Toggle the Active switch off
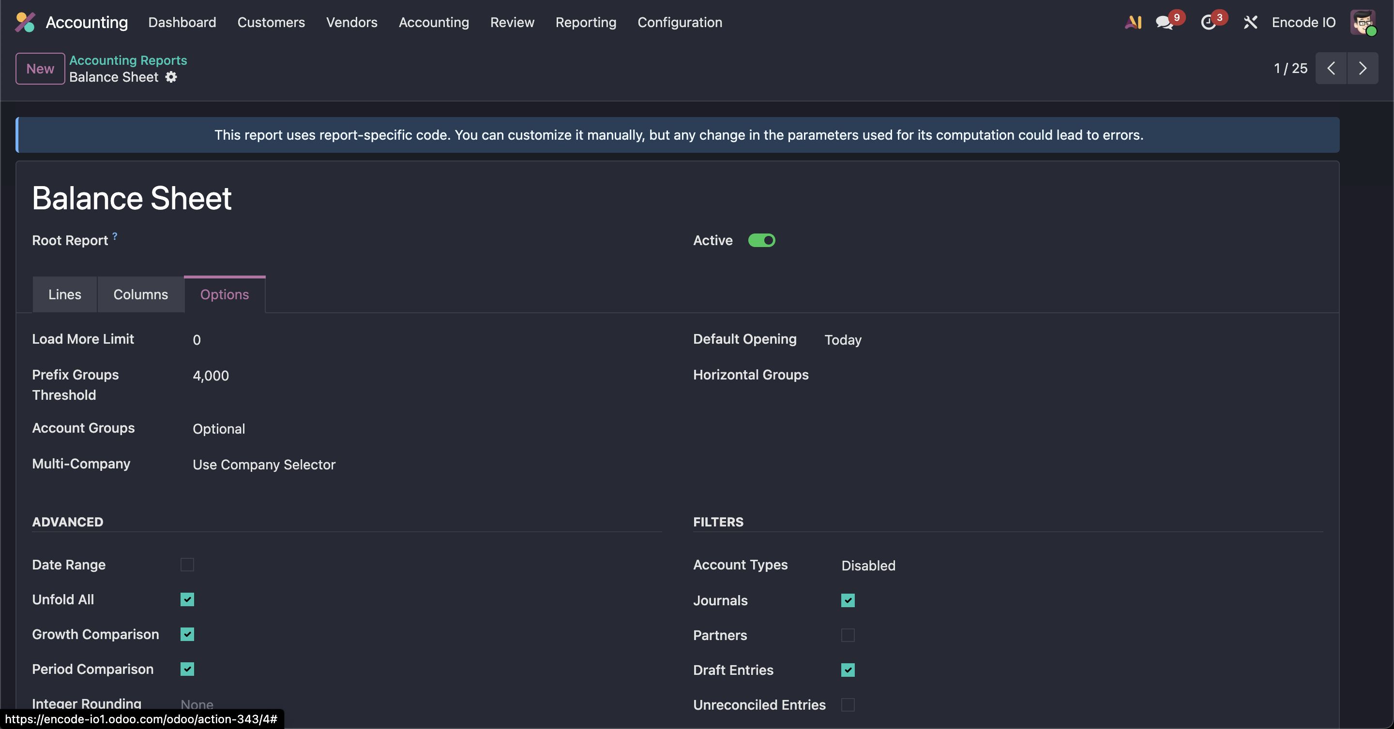 coord(761,240)
